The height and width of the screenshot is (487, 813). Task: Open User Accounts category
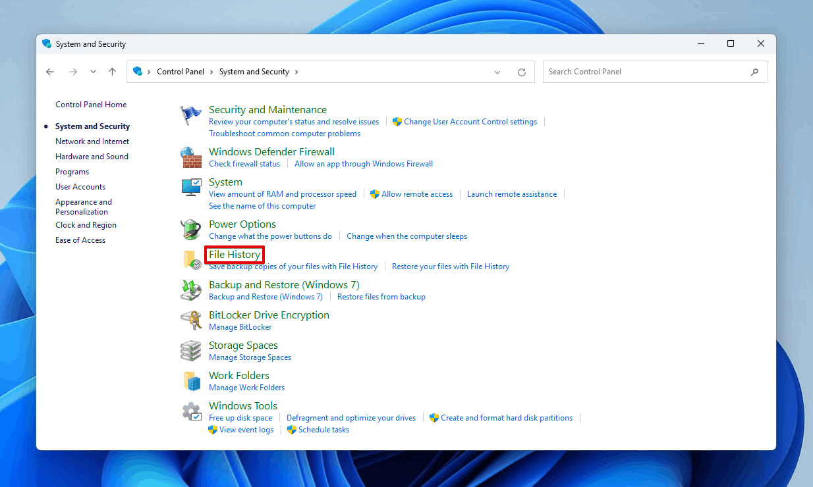(80, 187)
